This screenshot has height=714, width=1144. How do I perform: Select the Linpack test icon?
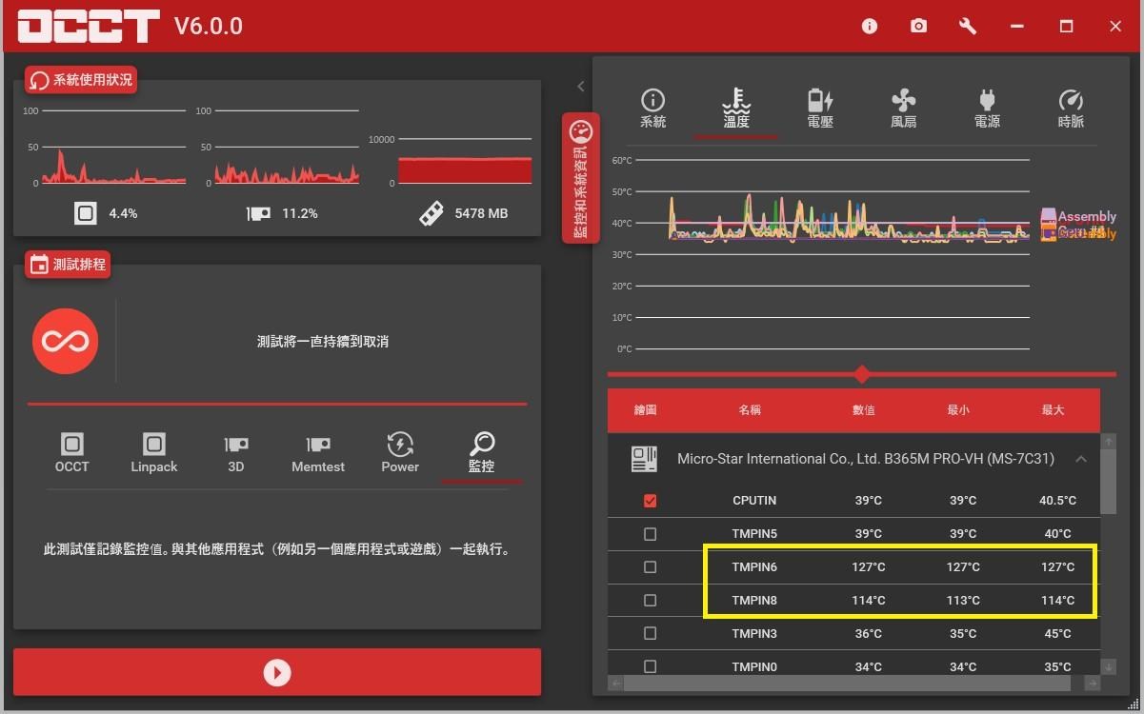coord(153,447)
